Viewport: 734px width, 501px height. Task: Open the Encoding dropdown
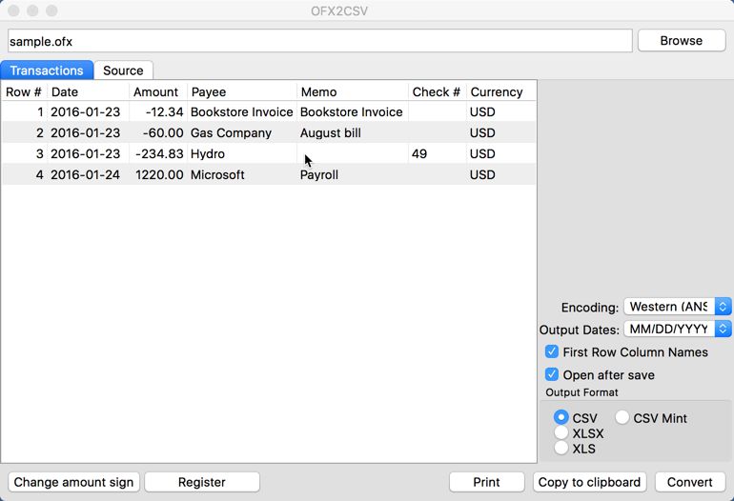(x=678, y=307)
